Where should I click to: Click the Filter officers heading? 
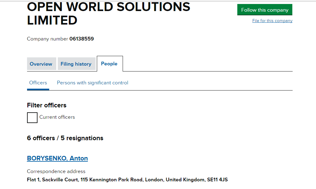click(x=47, y=105)
